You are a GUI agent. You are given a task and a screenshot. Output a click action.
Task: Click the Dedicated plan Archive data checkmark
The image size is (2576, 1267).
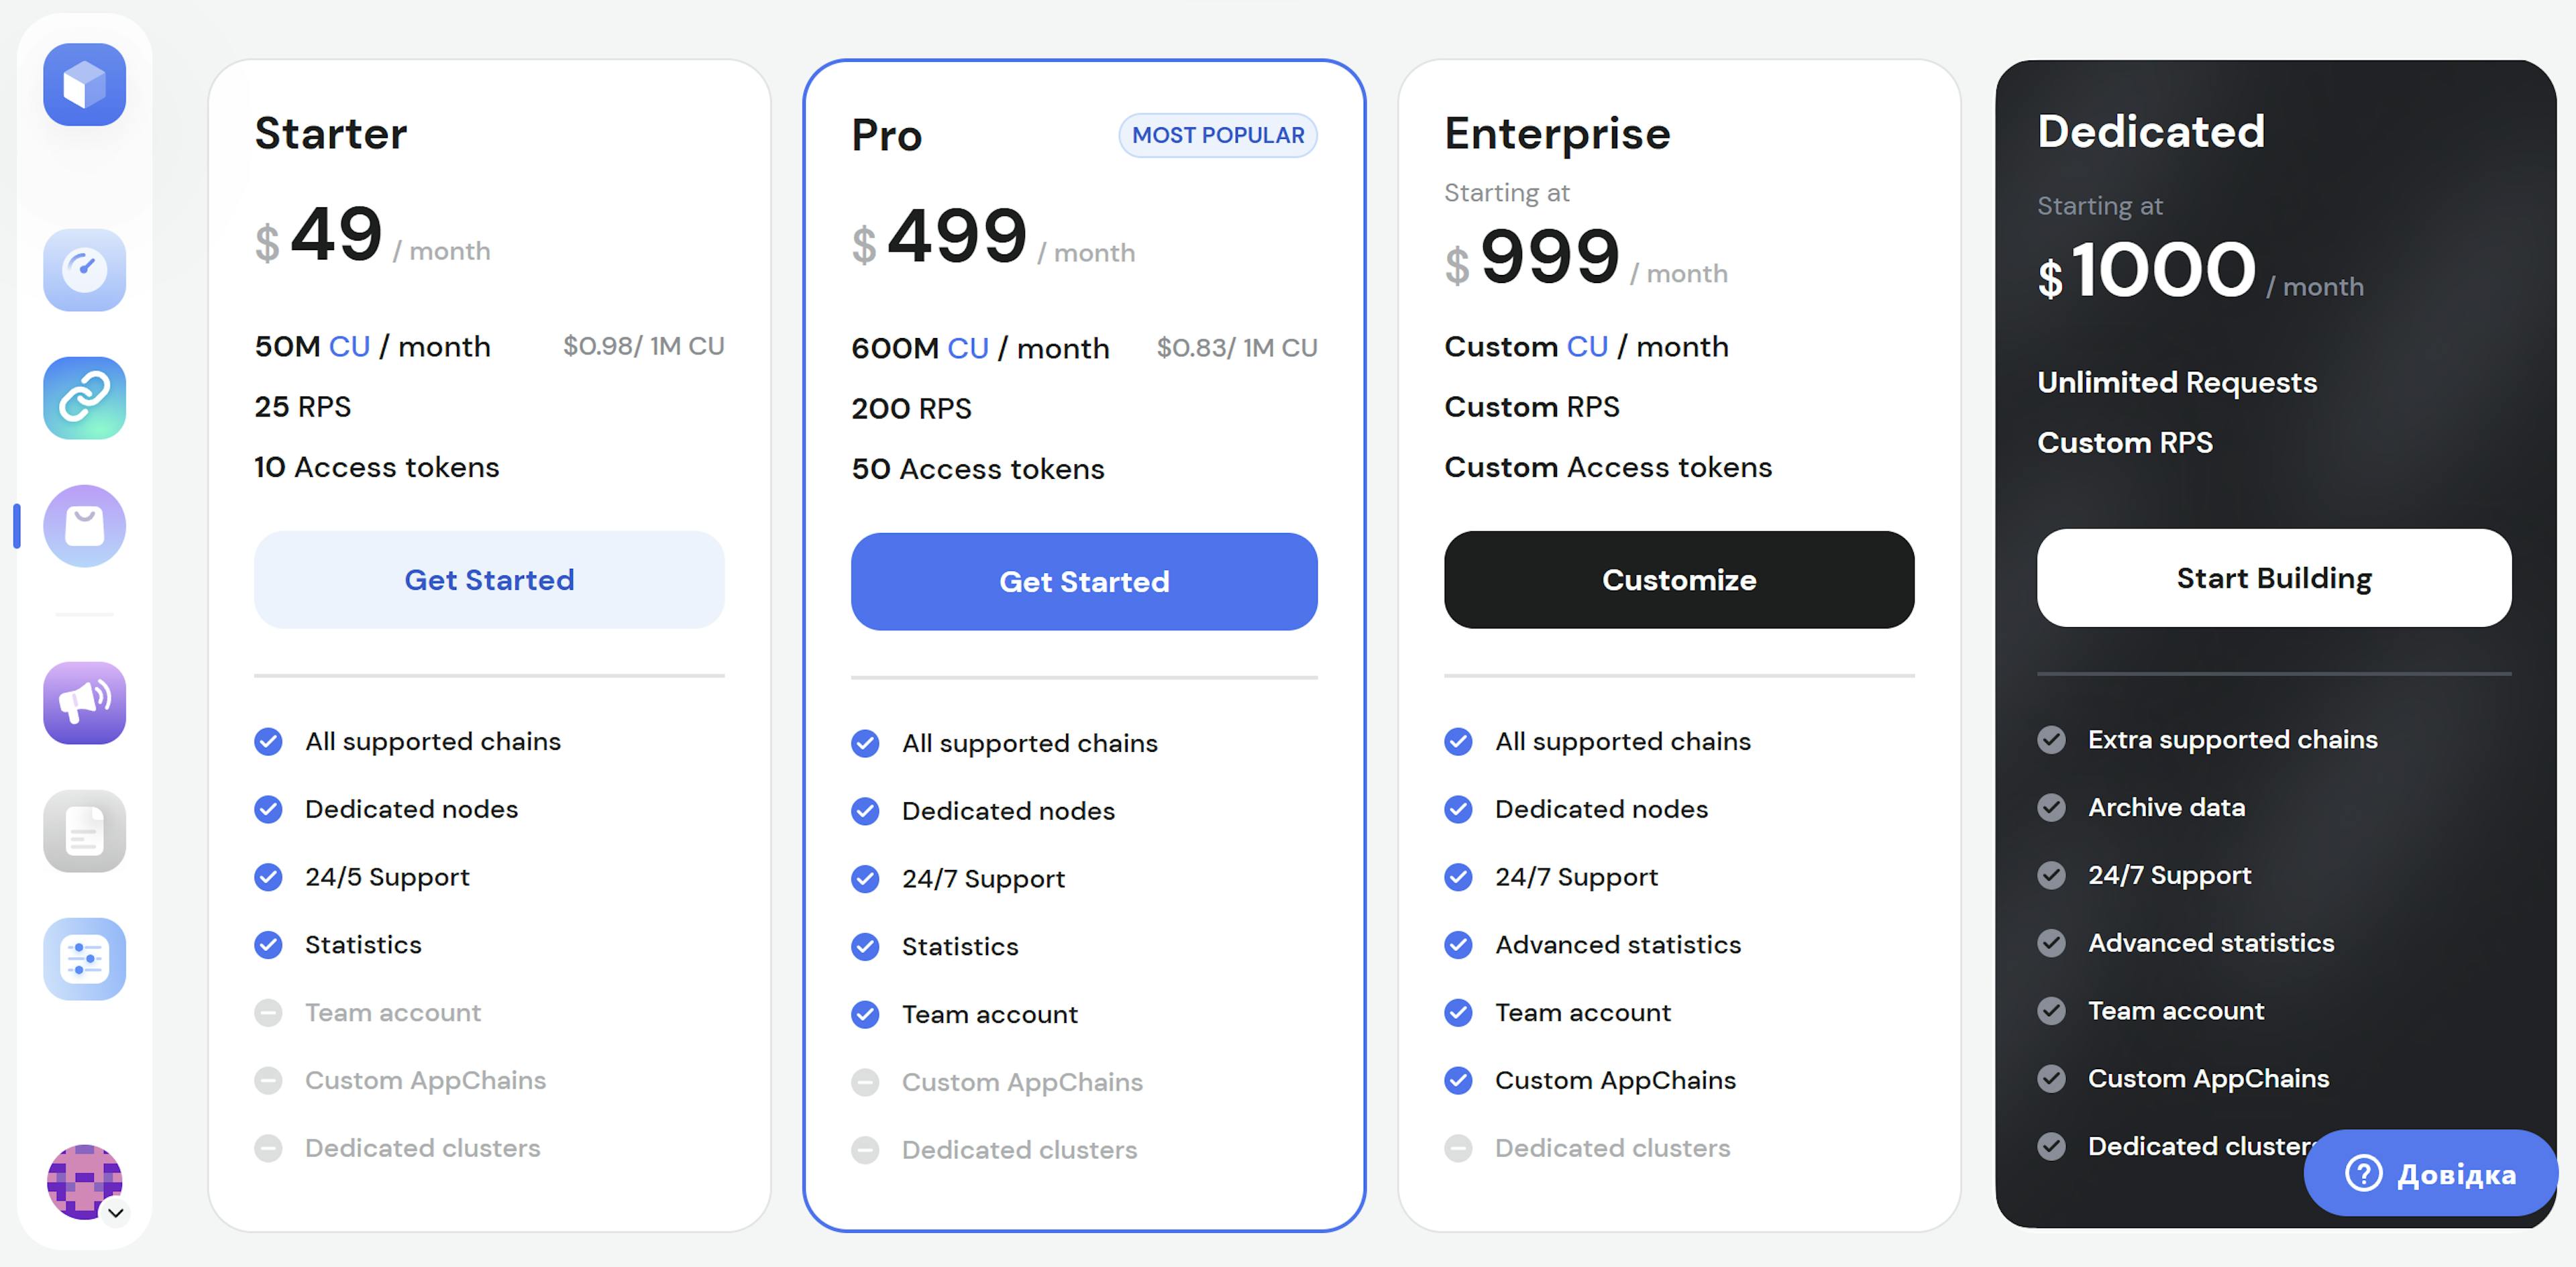click(2051, 807)
